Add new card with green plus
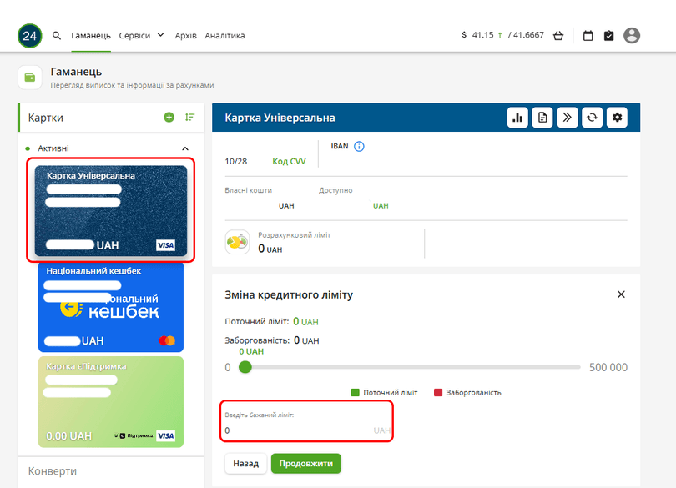Image resolution: width=676 pixels, height=488 pixels. pos(169,118)
